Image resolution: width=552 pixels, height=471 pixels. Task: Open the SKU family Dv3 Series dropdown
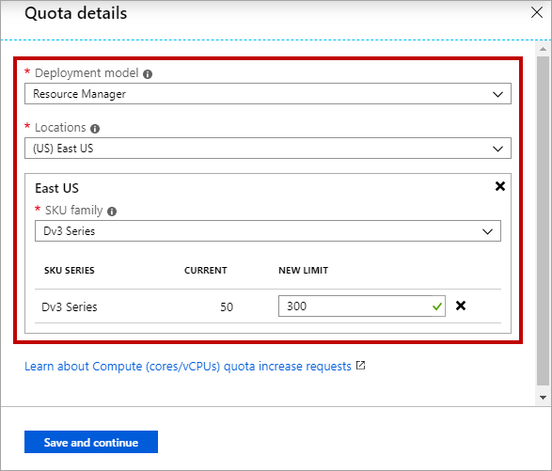point(268,231)
